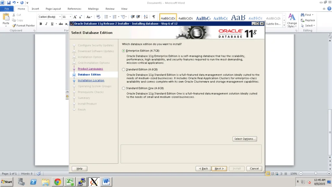332x187 pixels.
Task: Click the Select Options... button
Action: point(244,139)
